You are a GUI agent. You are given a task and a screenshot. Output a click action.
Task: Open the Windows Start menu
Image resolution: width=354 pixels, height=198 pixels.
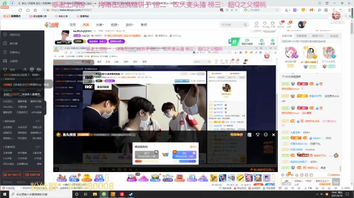(4, 194)
